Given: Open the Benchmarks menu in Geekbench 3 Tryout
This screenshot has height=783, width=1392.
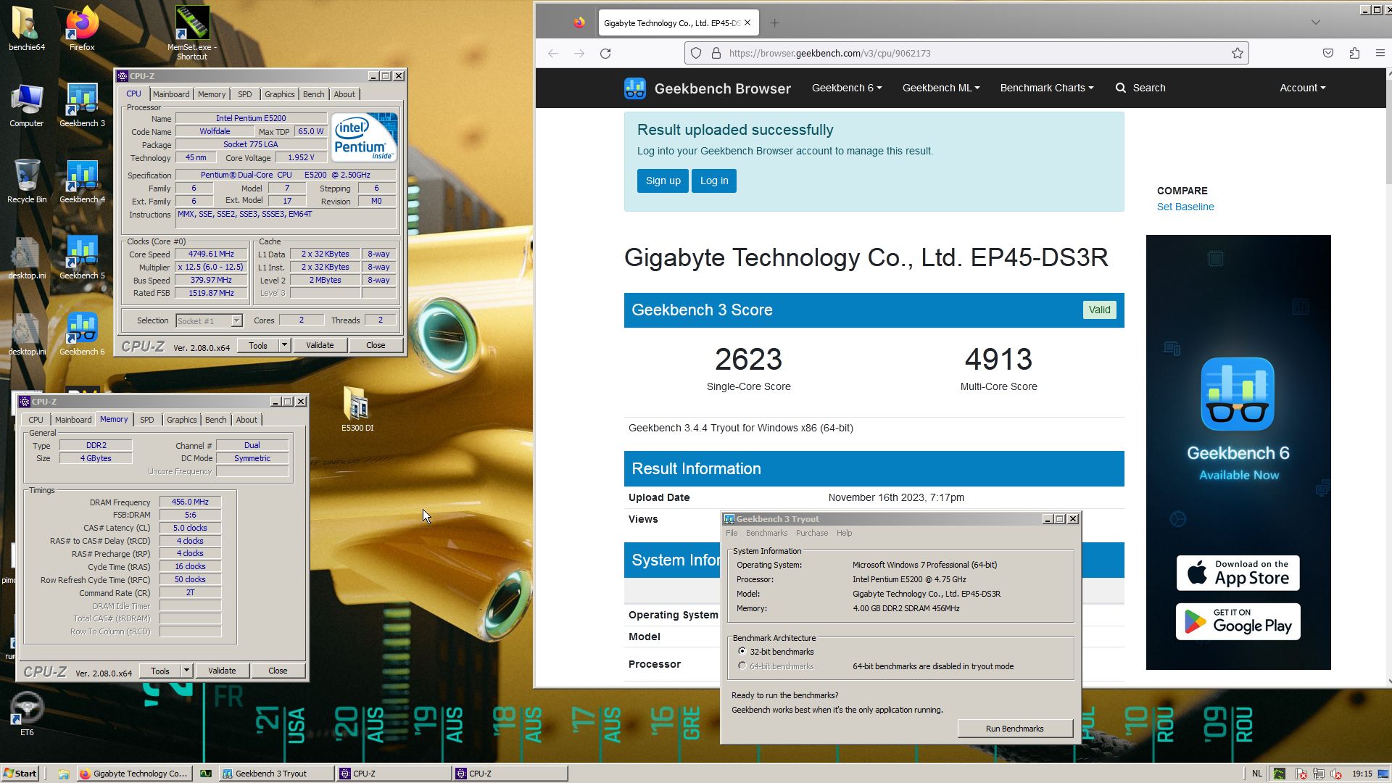Looking at the screenshot, I should (766, 533).
